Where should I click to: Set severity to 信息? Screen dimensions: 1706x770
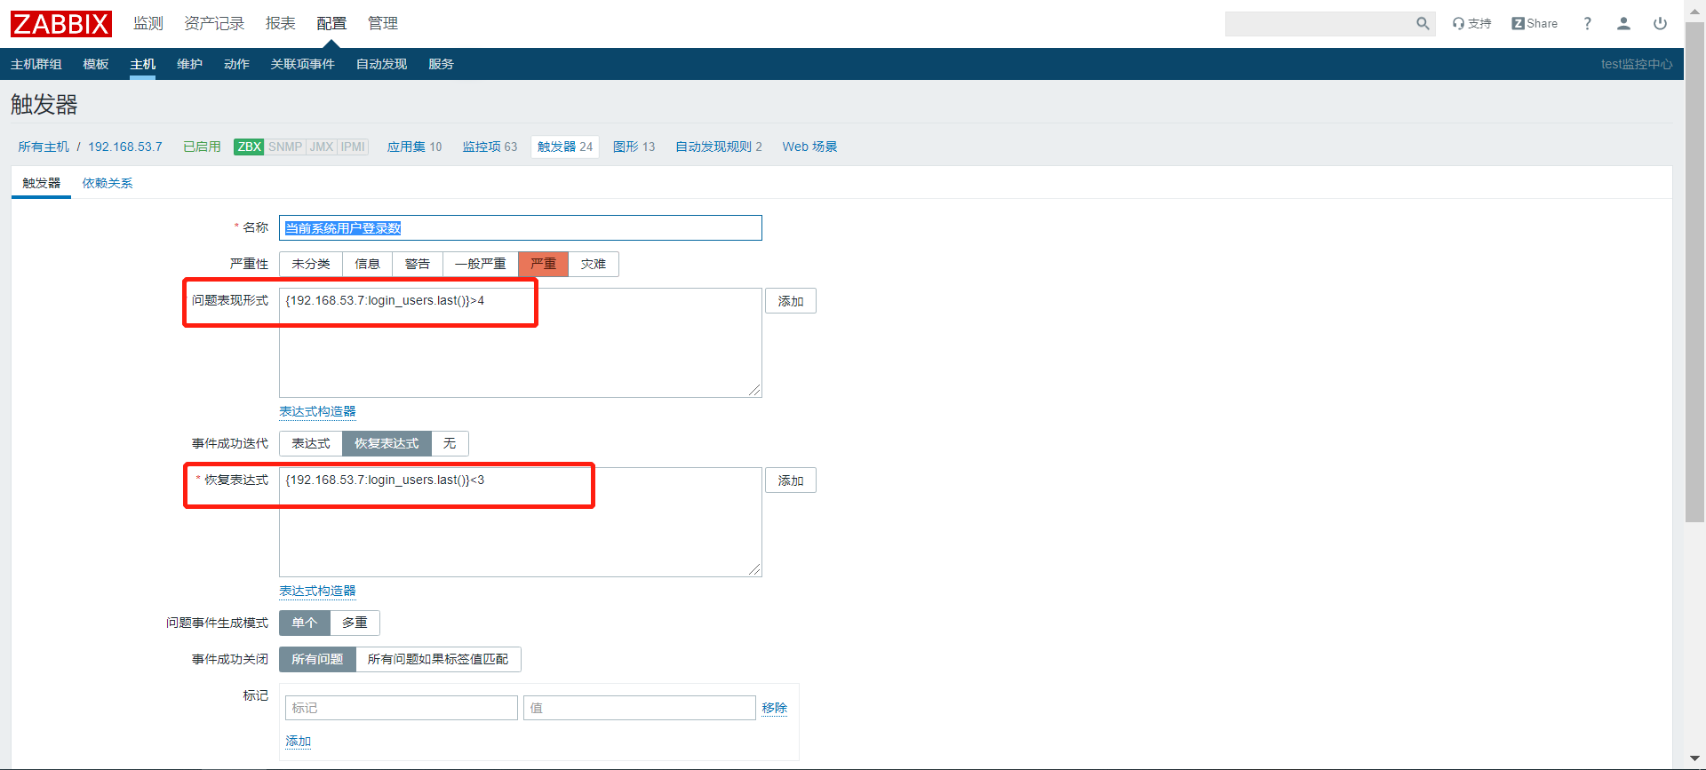coord(367,265)
